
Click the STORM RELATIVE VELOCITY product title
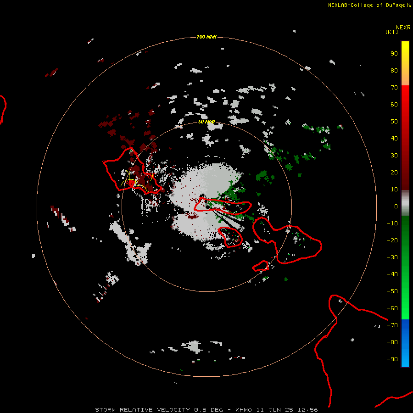pos(143,410)
